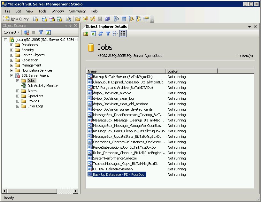Click right arrow of Object Explorer scrollbar
This screenshot has height=202, width=261.
[76, 191]
